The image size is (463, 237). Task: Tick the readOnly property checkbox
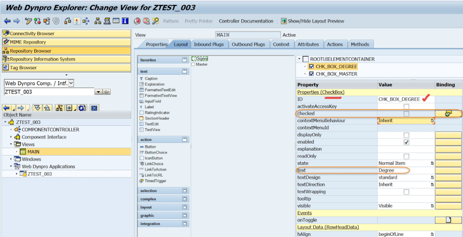pyautogui.click(x=406, y=156)
